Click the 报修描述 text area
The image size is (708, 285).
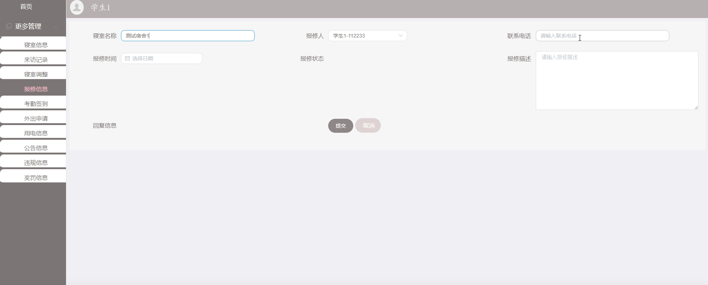[x=617, y=81]
